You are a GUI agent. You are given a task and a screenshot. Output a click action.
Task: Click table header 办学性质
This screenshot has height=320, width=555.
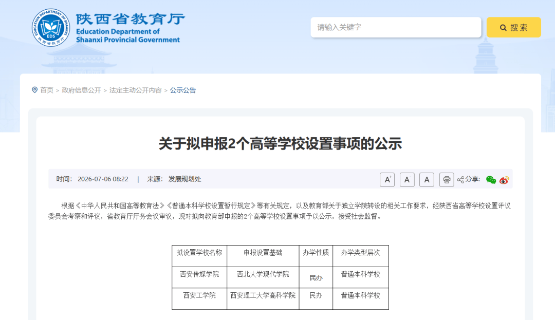316,253
